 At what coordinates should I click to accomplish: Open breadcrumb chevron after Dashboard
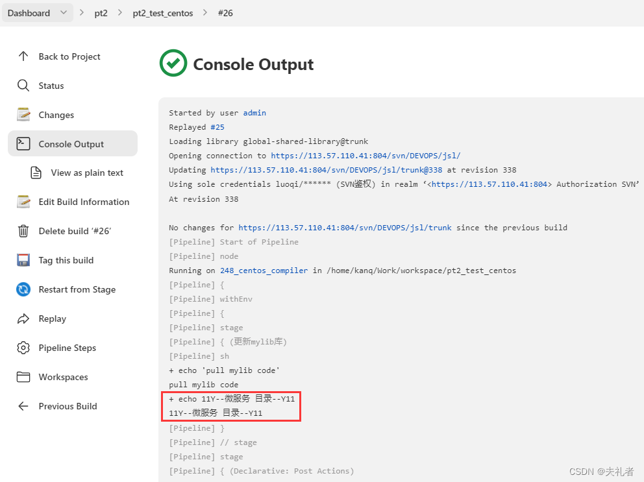(x=81, y=13)
